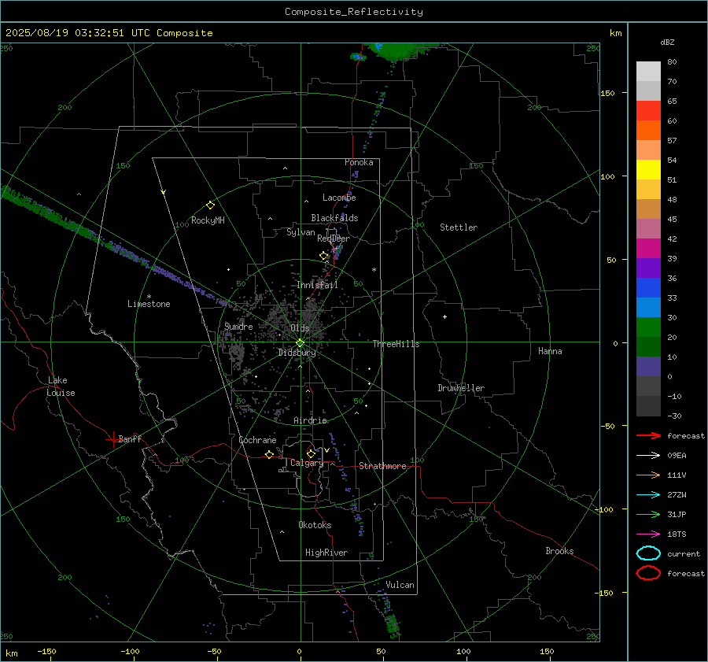The height and width of the screenshot is (662, 708).
Task: Click the Lacombe city label
Action: [339, 198]
